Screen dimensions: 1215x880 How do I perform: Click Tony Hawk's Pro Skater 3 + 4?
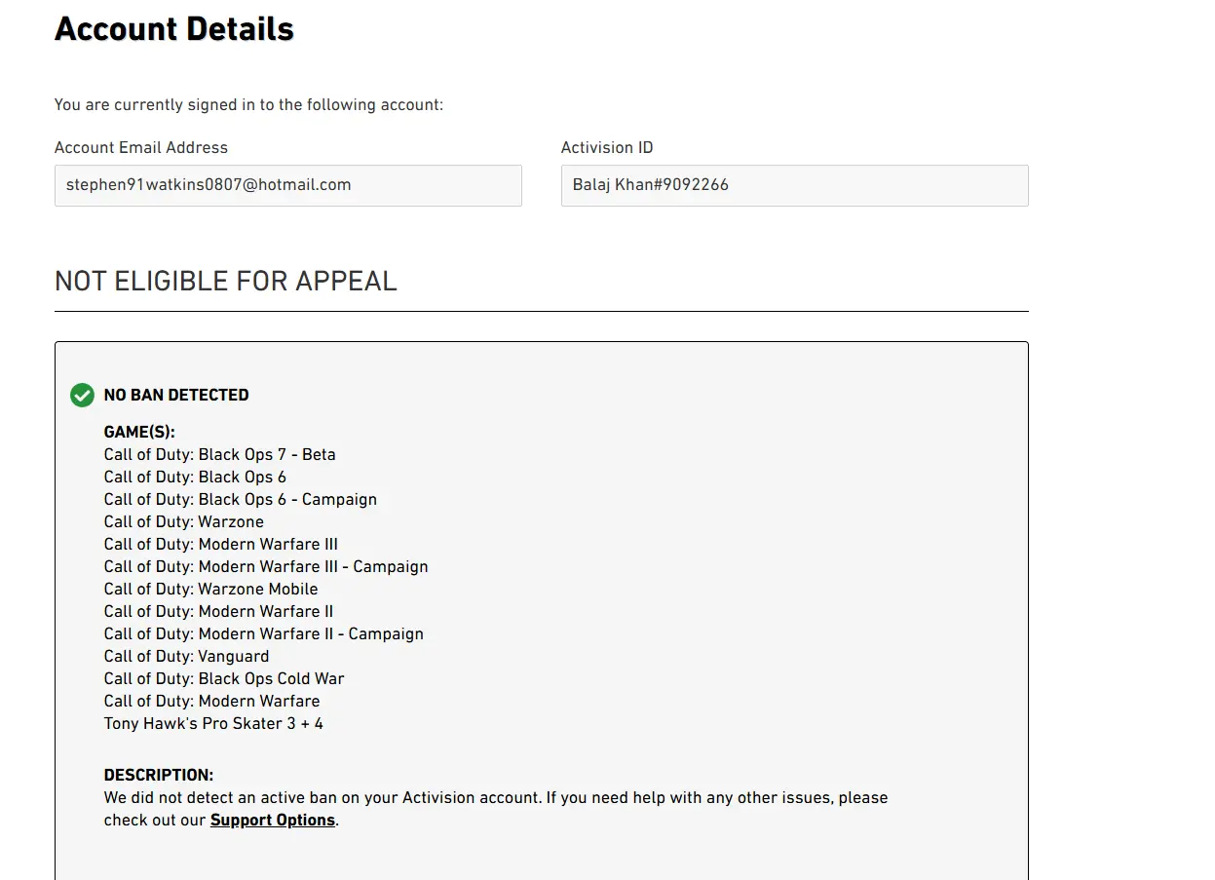click(x=213, y=723)
